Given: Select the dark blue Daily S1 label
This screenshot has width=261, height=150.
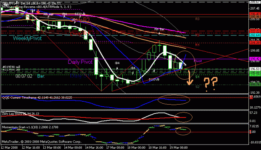Looking at the screenshot, I should (x=80, y=76).
